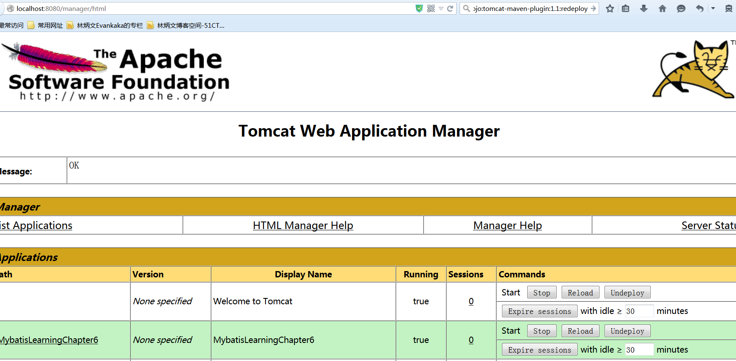Open the HTML Manager Help link
Image resolution: width=736 pixels, height=361 pixels.
click(x=303, y=226)
